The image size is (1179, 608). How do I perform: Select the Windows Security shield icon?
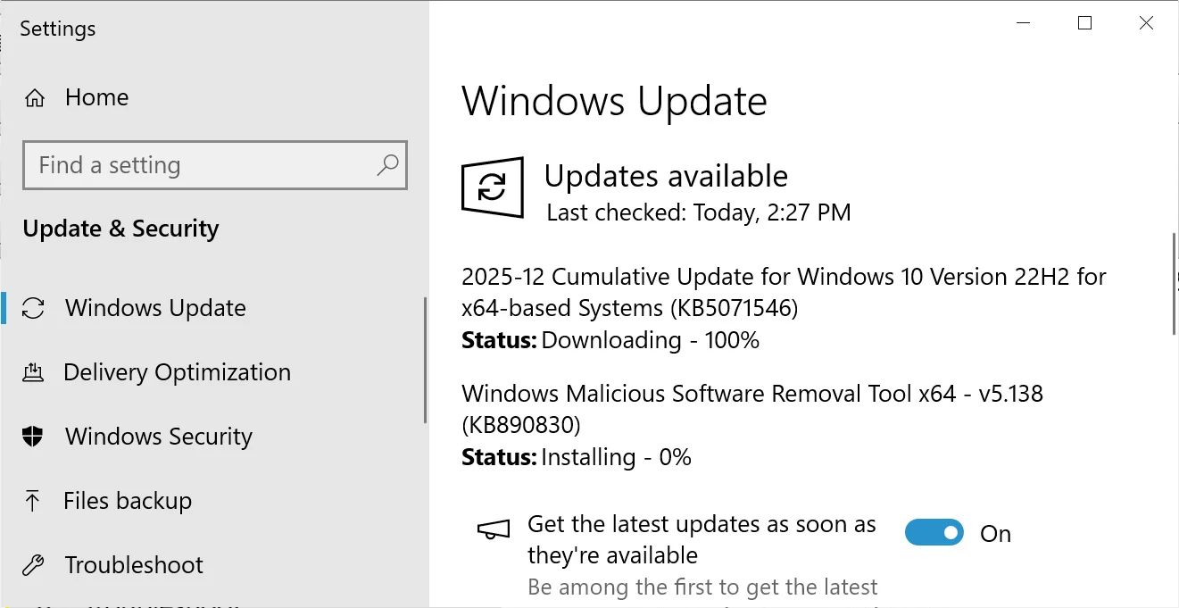[33, 437]
